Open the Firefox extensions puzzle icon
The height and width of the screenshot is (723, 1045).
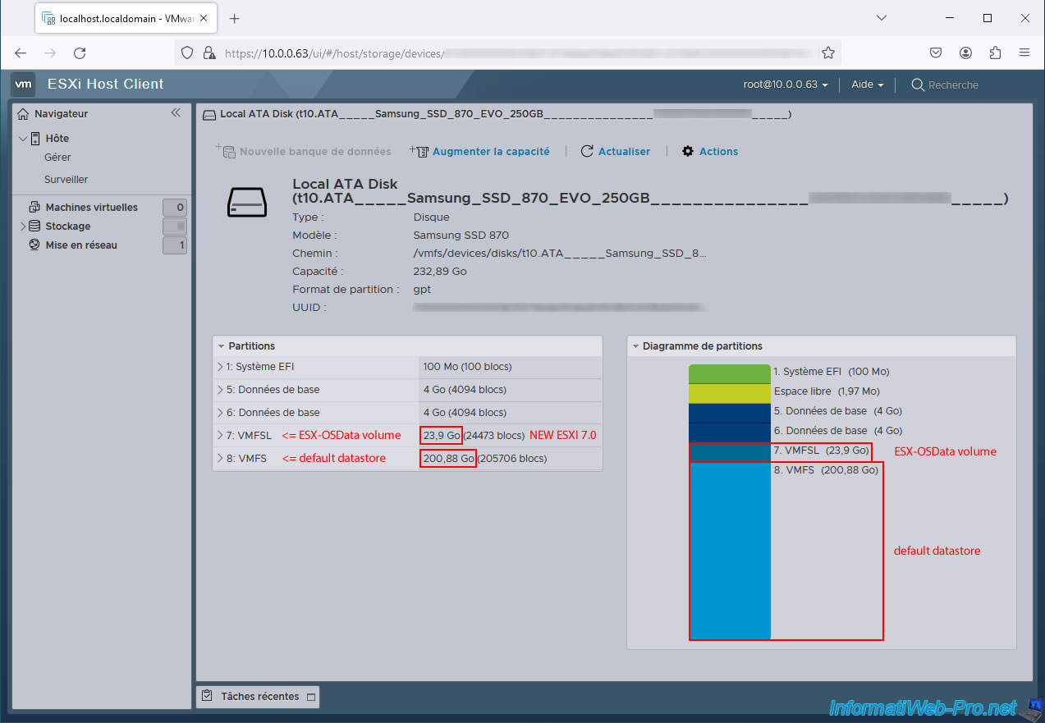pos(995,53)
